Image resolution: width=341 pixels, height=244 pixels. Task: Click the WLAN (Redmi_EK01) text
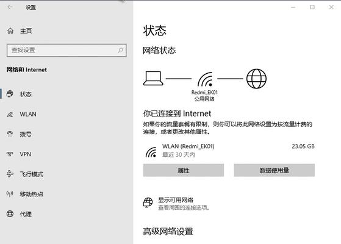coord(188,146)
